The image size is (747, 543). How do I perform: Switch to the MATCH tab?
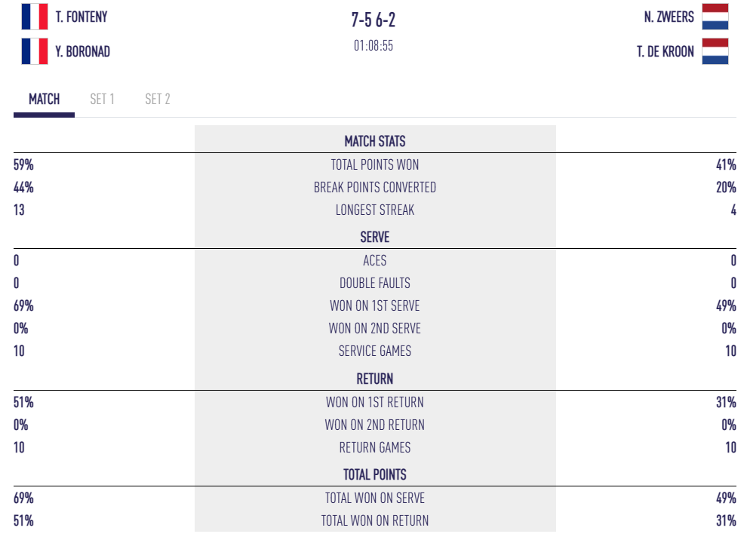(44, 100)
